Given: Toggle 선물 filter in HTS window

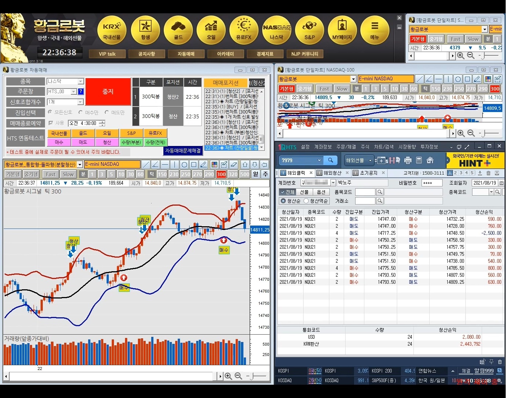Looking at the screenshot, I should (x=304, y=192).
